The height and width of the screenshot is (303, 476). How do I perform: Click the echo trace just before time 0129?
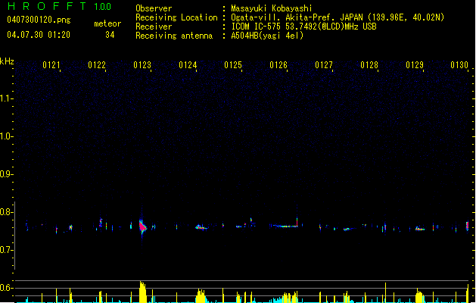tap(420, 229)
